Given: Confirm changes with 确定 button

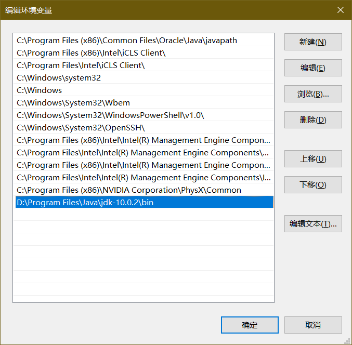Looking at the screenshot, I should coord(249,325).
